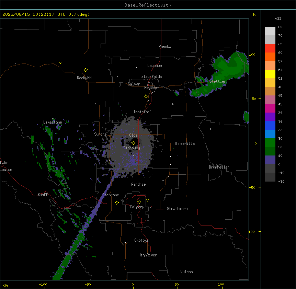
Task: Click the Calgary city label
Action: (137, 207)
